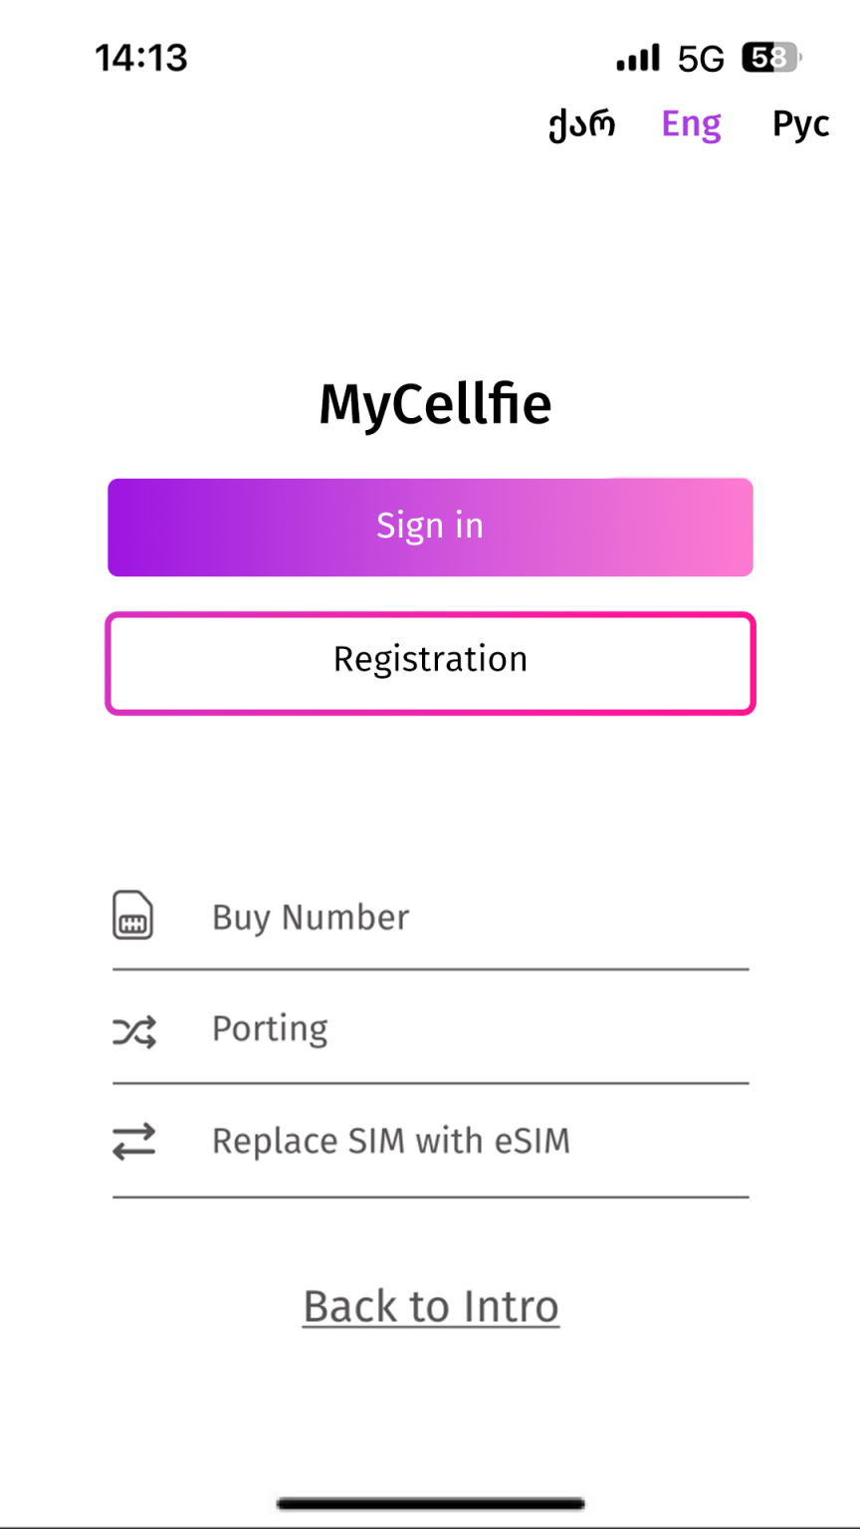
Task: Switch language to Рус
Action: click(x=801, y=123)
